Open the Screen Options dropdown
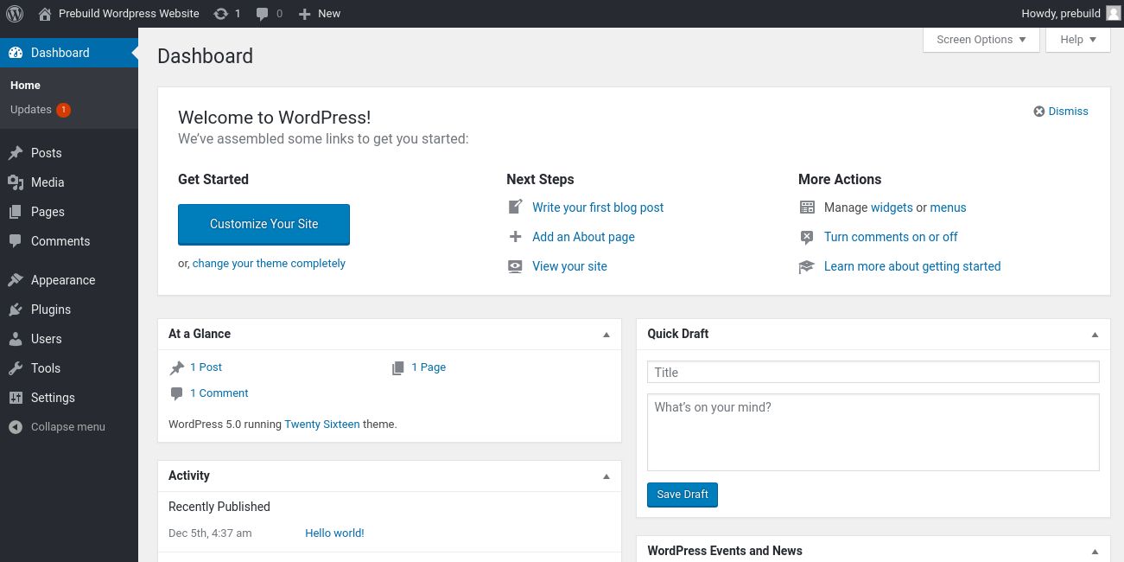 pos(980,39)
